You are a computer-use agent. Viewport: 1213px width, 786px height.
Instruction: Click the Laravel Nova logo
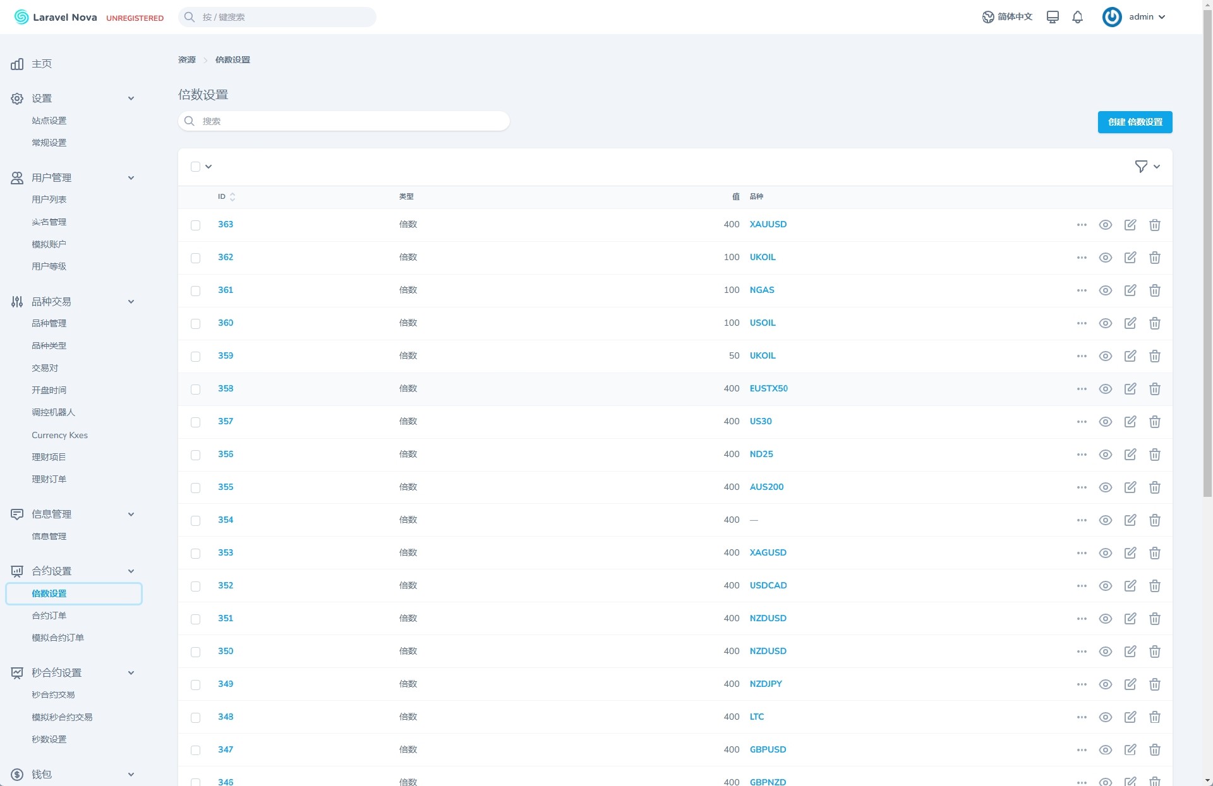(x=56, y=17)
